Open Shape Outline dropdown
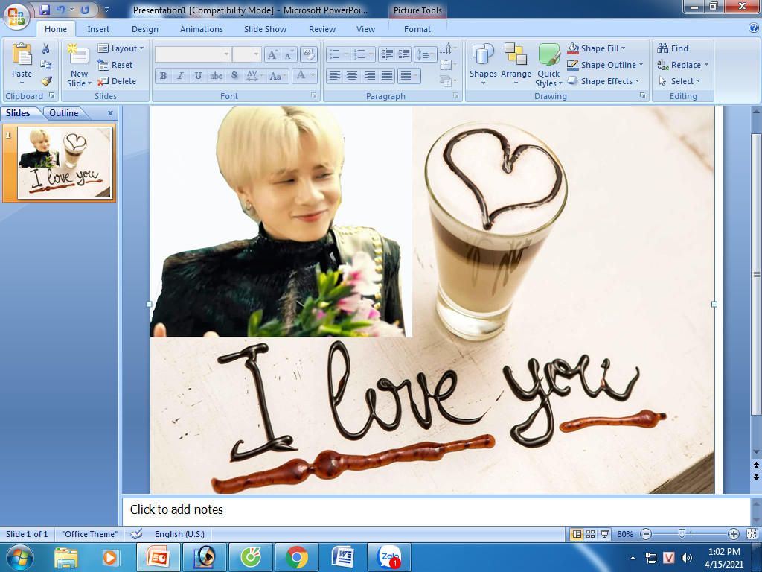Screen dimensions: 762x572 click(x=605, y=65)
